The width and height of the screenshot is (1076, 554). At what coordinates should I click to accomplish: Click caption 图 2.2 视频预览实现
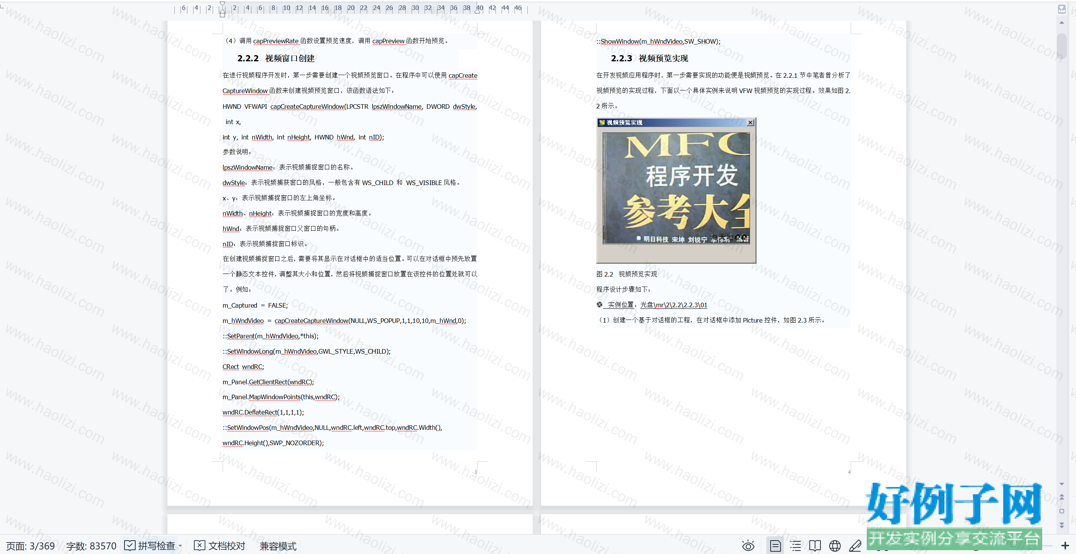(627, 274)
